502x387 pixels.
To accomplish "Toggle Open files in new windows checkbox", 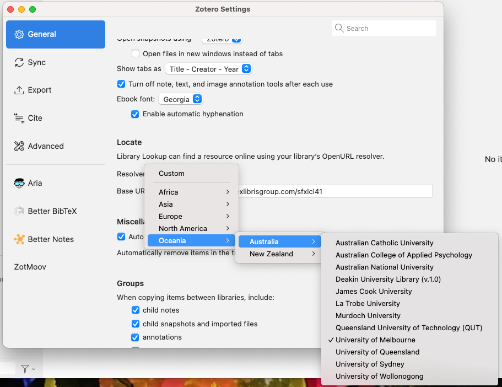I will [136, 53].
